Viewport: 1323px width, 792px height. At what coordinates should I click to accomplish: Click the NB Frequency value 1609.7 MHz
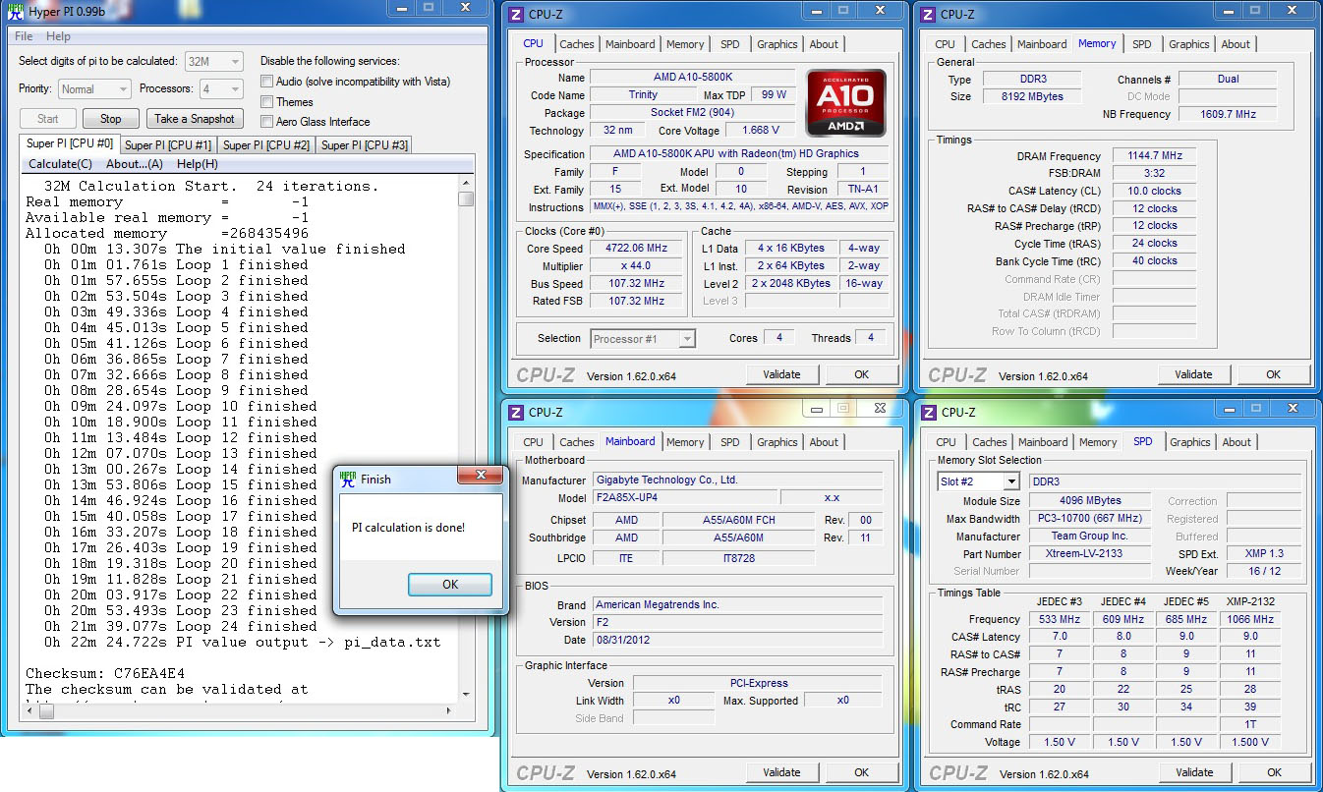pos(1228,114)
